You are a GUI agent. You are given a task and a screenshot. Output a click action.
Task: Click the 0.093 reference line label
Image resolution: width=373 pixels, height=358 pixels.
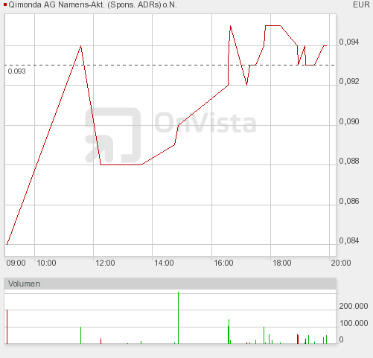[x=16, y=71]
